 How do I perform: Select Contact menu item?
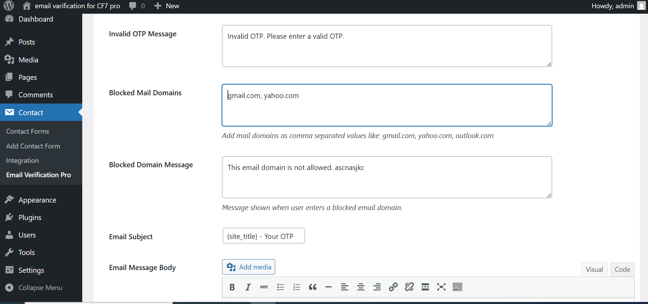pos(41,112)
